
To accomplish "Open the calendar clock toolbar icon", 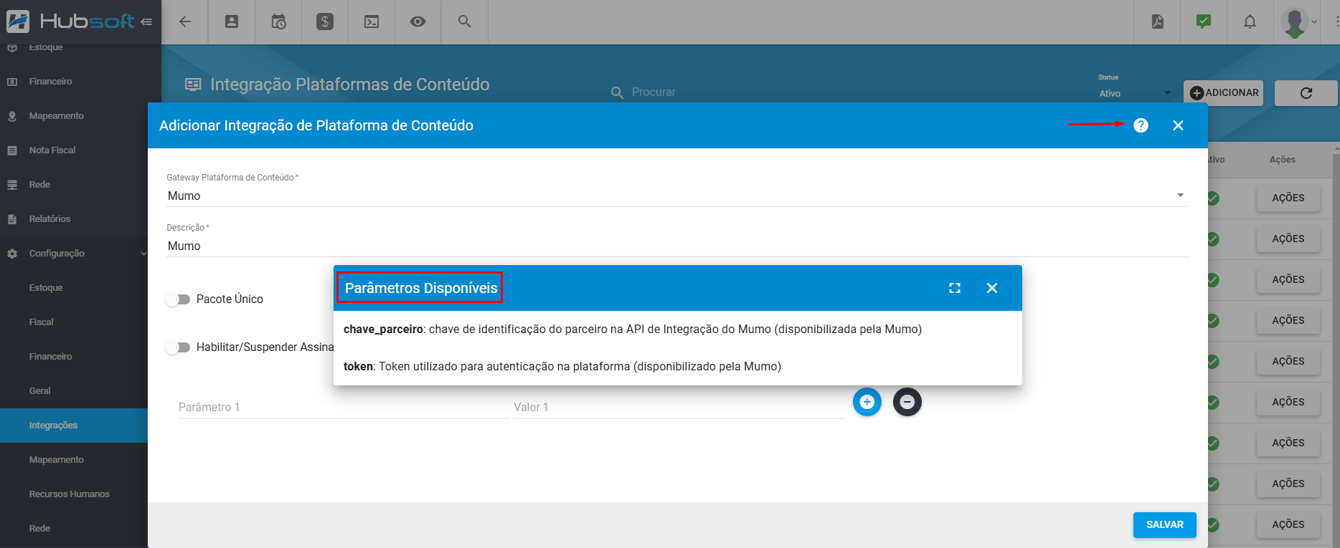I will click(x=278, y=21).
